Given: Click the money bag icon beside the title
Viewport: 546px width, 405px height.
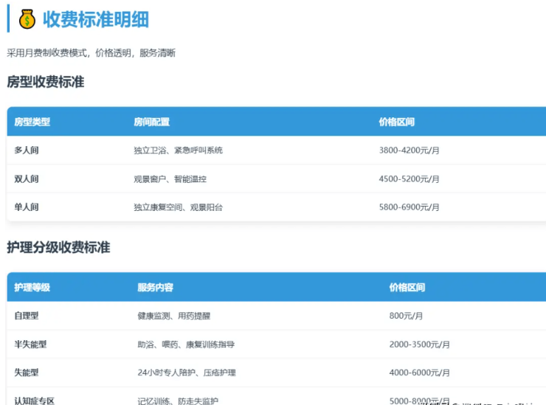Looking at the screenshot, I should click(x=27, y=19).
